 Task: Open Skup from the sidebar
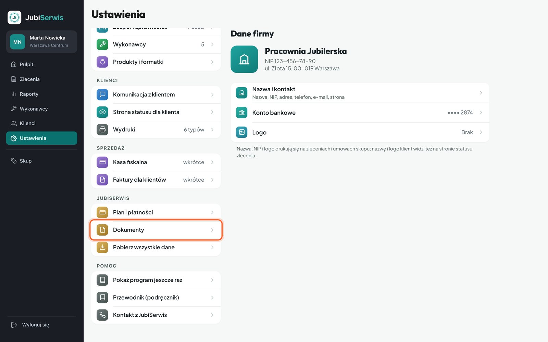coord(41,161)
